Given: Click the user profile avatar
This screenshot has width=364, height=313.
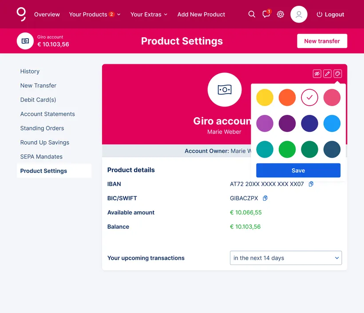Looking at the screenshot, I should point(299,14).
